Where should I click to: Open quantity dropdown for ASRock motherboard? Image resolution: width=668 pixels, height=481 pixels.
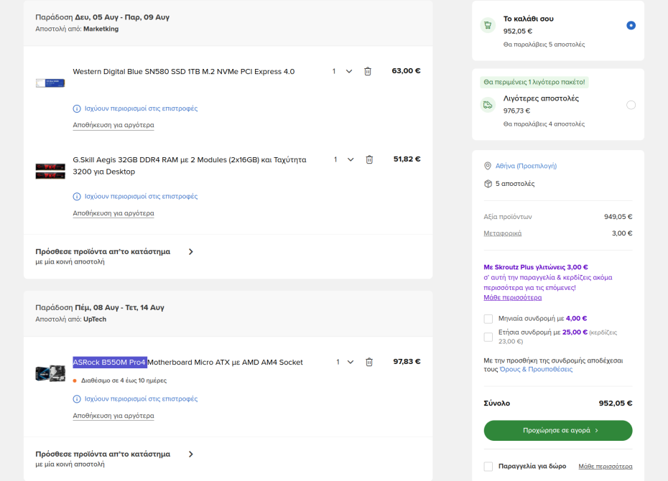click(351, 362)
